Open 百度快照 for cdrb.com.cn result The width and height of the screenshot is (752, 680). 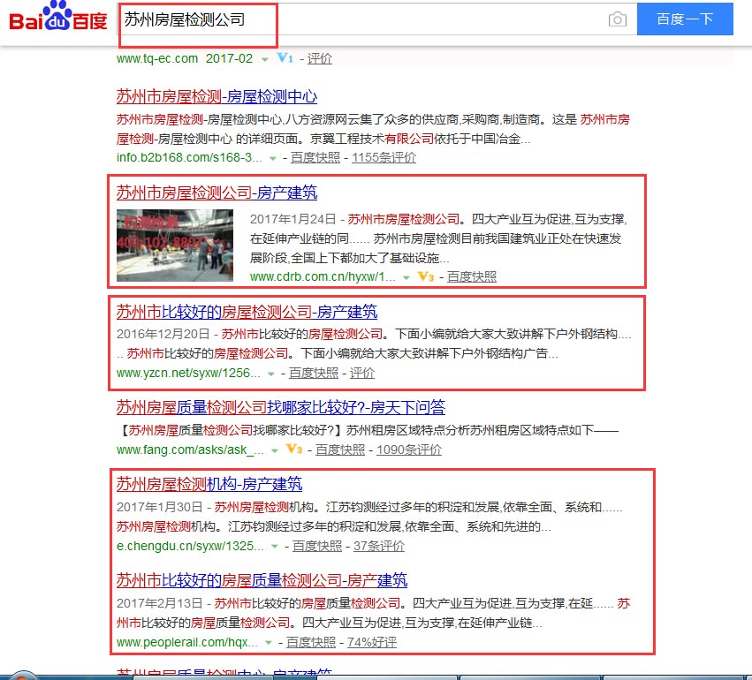pyautogui.click(x=472, y=276)
